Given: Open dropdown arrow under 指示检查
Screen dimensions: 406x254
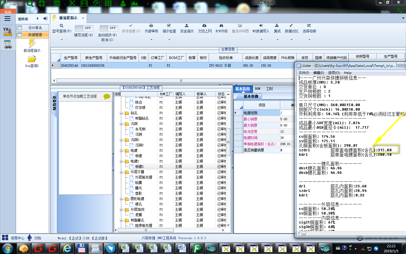Looking at the screenshot, I should click(169, 40).
